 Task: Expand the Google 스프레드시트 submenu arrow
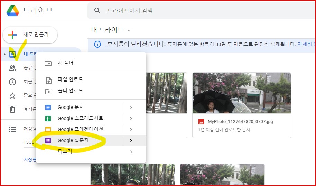pos(131,119)
